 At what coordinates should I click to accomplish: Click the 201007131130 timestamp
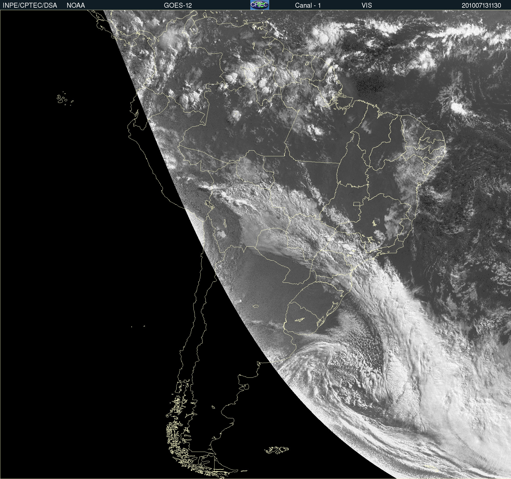(x=481, y=5)
